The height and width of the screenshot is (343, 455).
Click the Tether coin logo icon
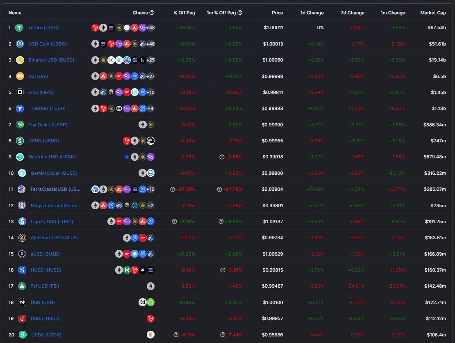(19, 27)
